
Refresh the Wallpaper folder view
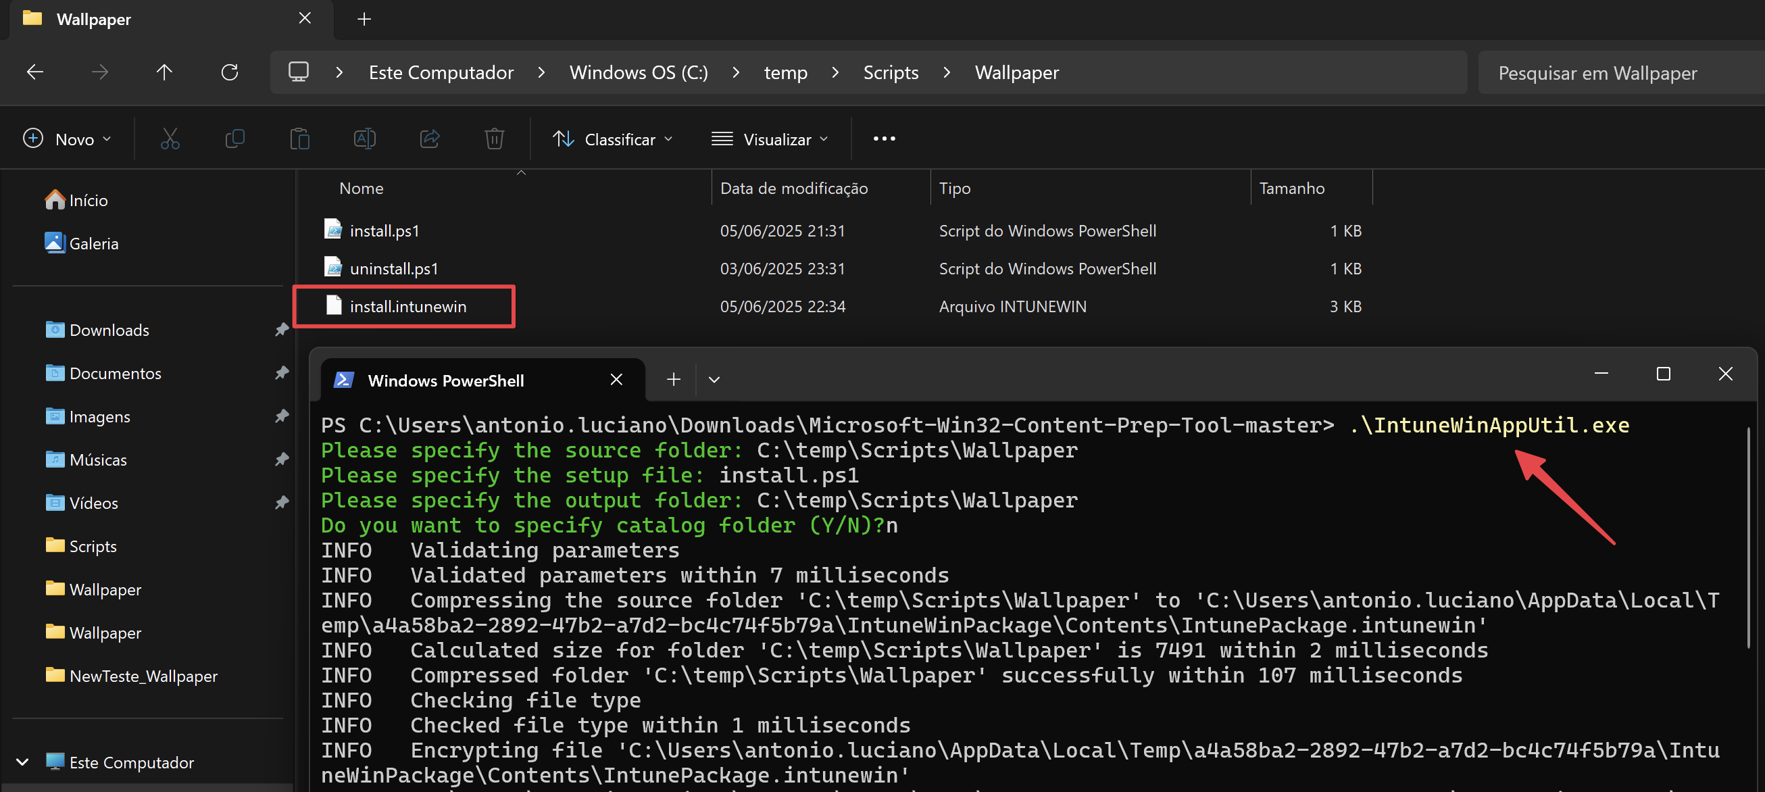tap(230, 72)
